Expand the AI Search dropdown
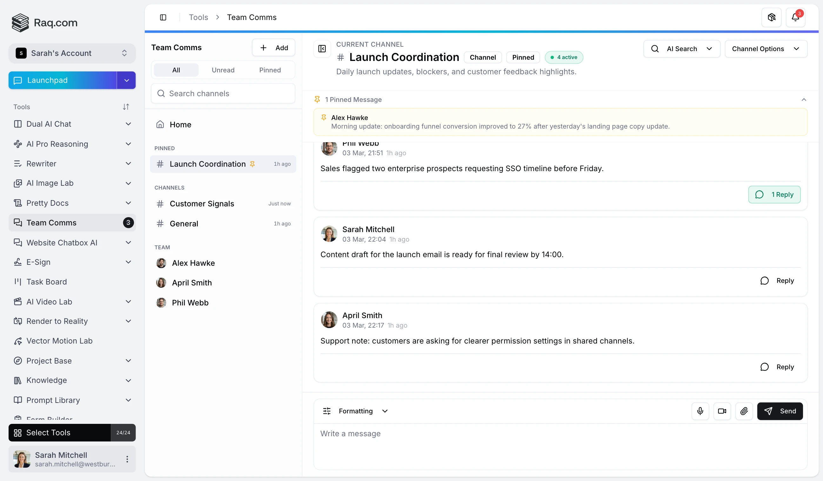 [709, 49]
